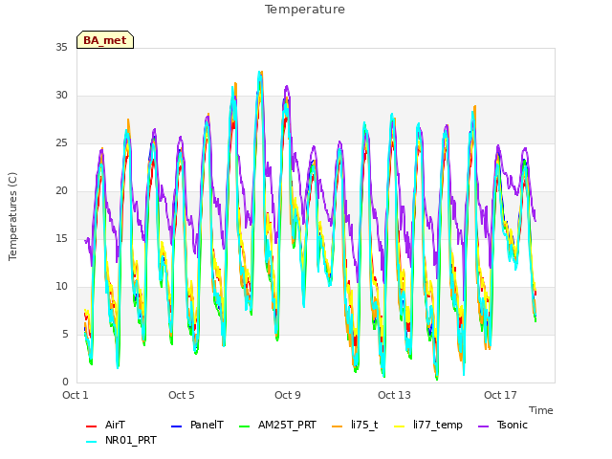Viewport: 612px width, 459px height.
Task: Select the li77_temp legend label
Action: tap(438, 425)
